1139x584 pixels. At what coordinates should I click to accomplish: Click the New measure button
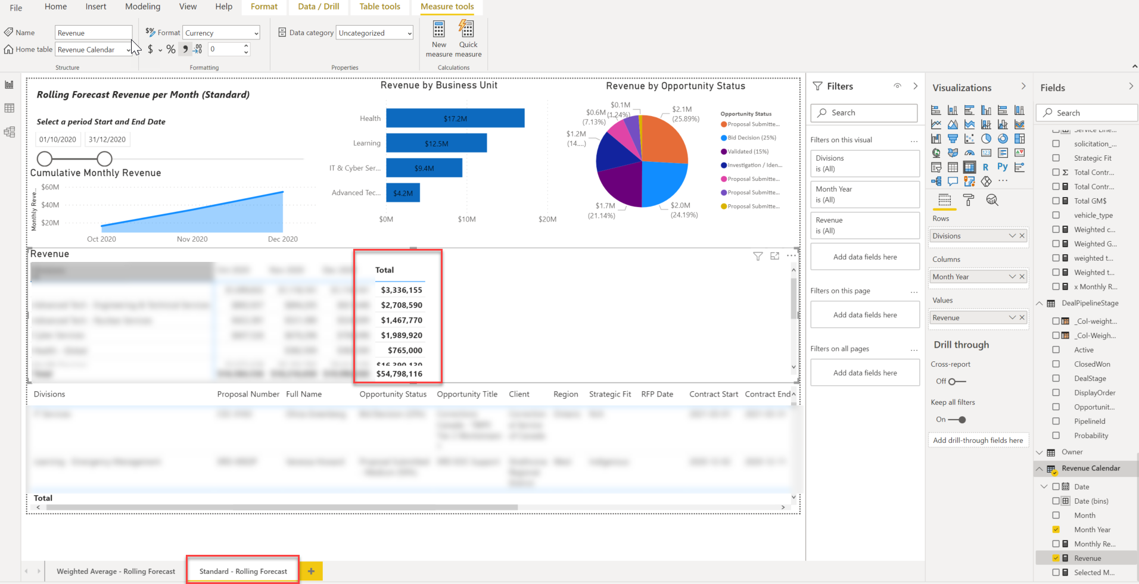439,39
